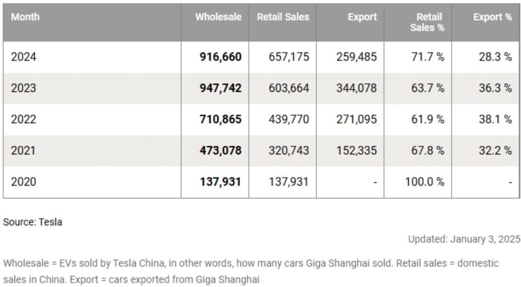Select the 100.0 % retail sales cell
The image size is (521, 287).
point(425,181)
